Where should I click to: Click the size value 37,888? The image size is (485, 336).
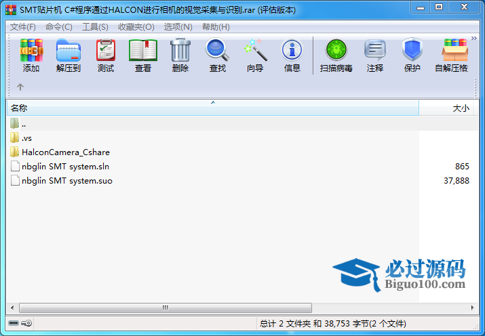457,181
